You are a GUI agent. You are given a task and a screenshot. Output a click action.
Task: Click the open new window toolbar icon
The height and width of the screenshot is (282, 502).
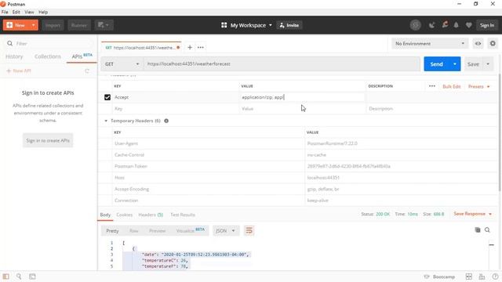click(x=104, y=25)
